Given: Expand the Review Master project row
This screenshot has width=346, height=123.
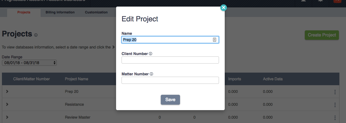Looking at the screenshot, I should (x=7, y=117).
